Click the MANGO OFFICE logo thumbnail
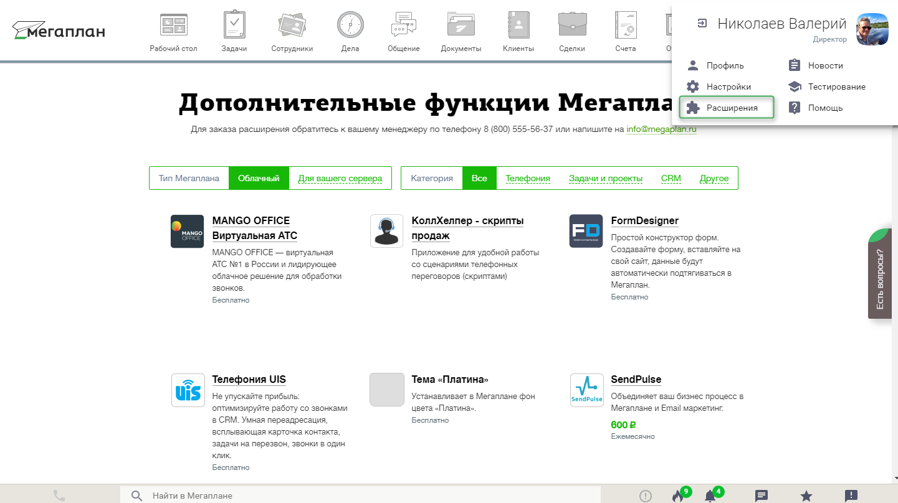 tap(187, 231)
